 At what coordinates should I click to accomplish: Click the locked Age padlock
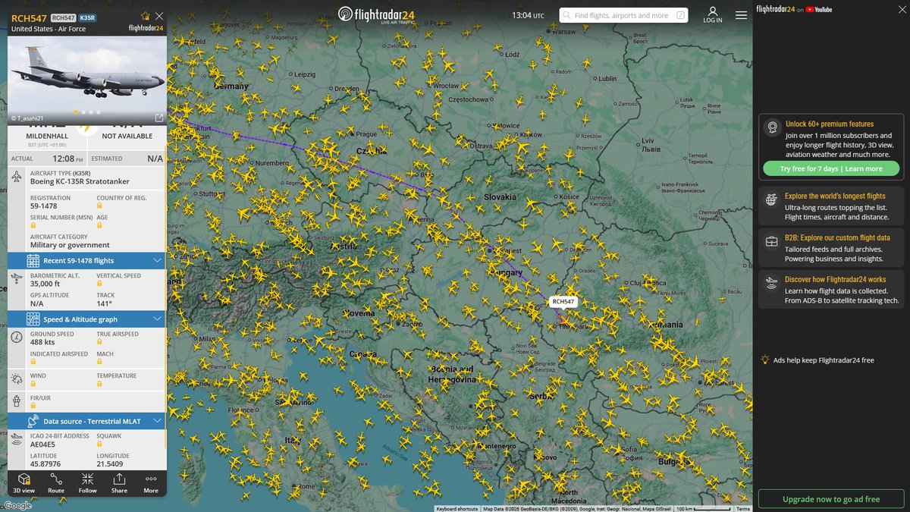(99, 225)
